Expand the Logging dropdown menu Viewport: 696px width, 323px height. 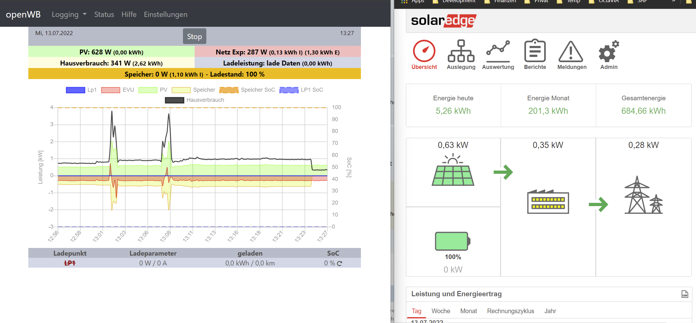coord(69,14)
